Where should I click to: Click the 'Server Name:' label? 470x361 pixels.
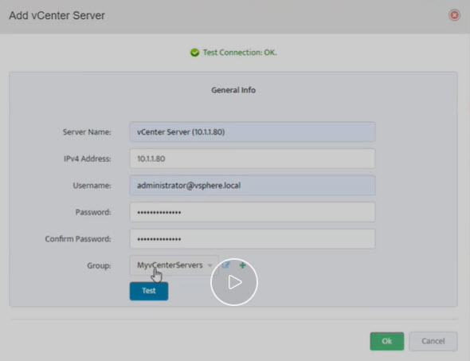(x=87, y=132)
